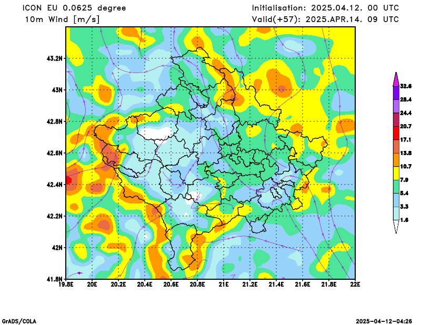
Task: Click the 20.4E longitude label
Action: [145, 284]
